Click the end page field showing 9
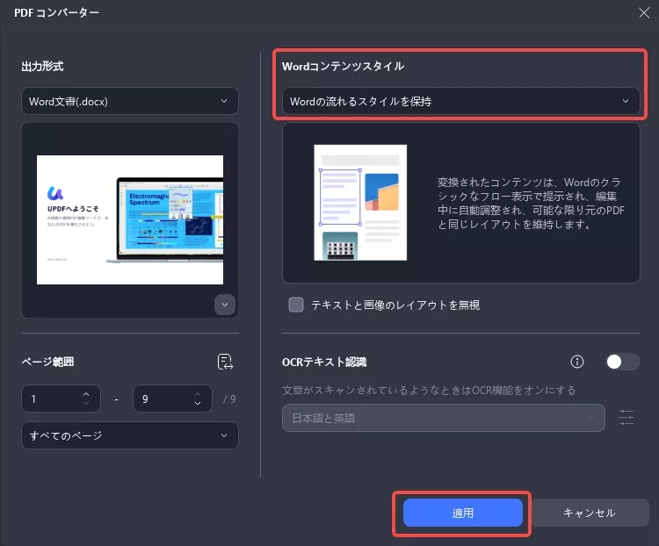This screenshot has width=659, height=546. (172, 399)
